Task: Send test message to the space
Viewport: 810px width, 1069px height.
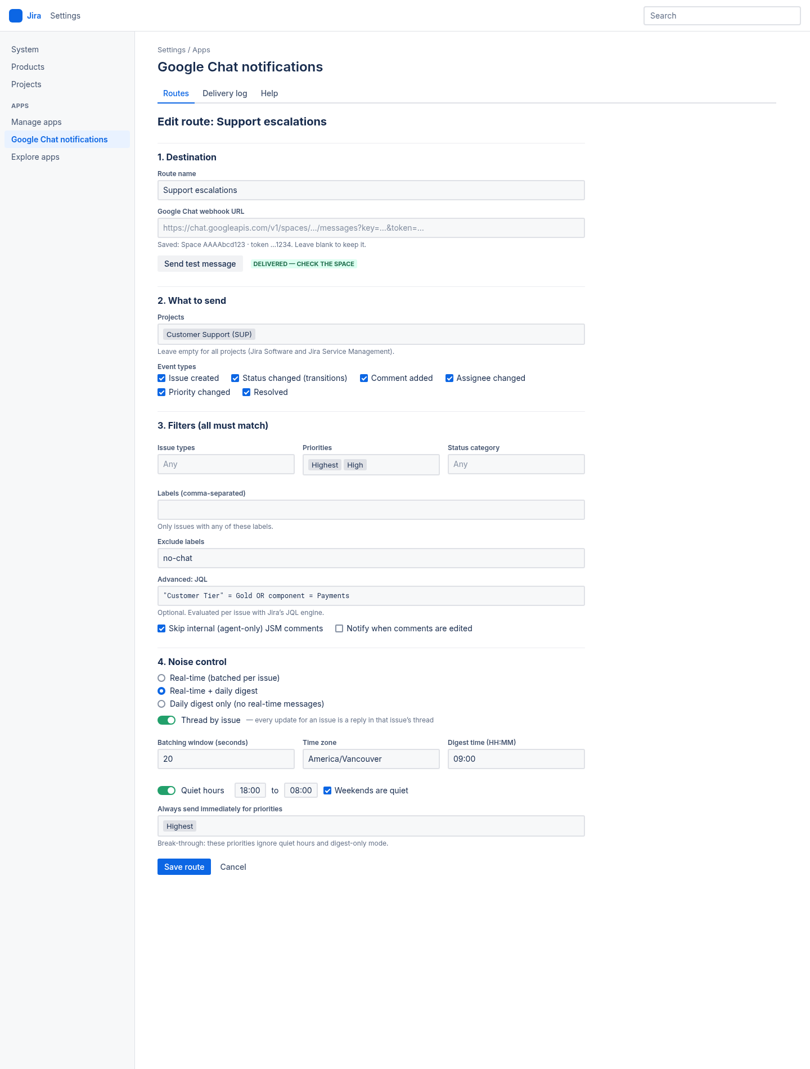Action: point(200,264)
